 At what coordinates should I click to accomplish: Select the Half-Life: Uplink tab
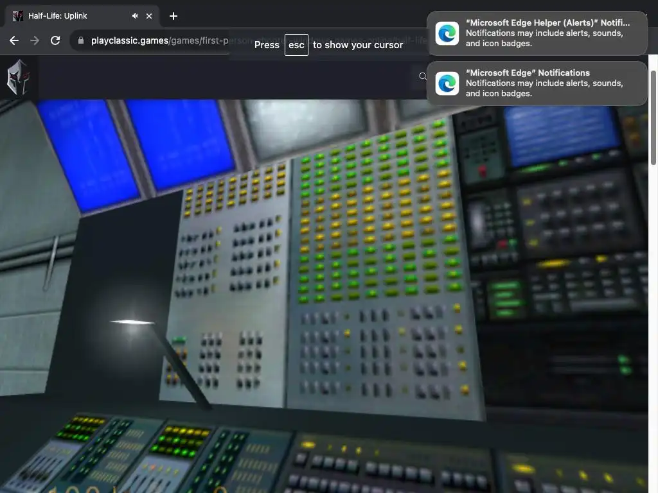click(x=82, y=16)
